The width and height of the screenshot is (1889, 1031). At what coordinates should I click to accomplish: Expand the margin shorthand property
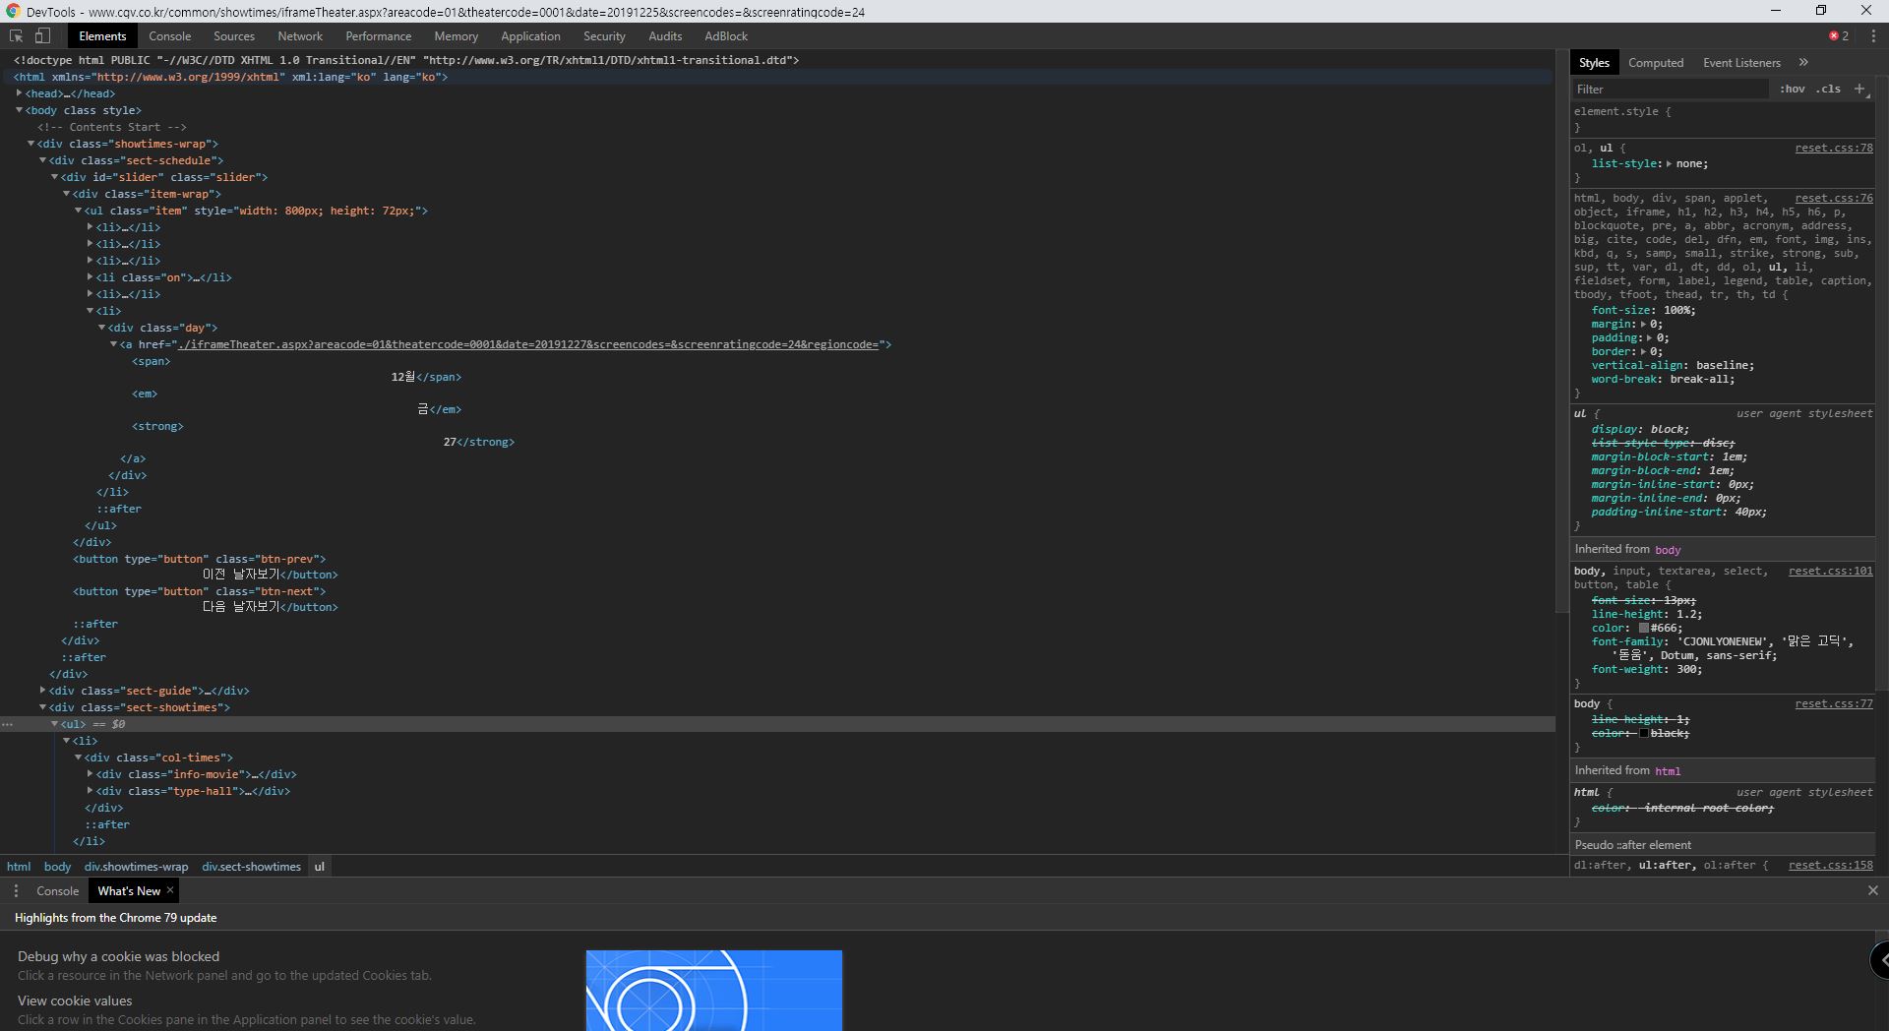point(1643,324)
